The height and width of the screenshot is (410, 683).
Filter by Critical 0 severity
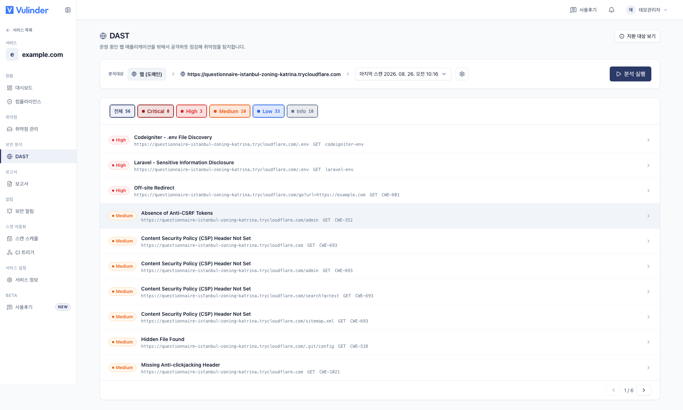pos(155,111)
